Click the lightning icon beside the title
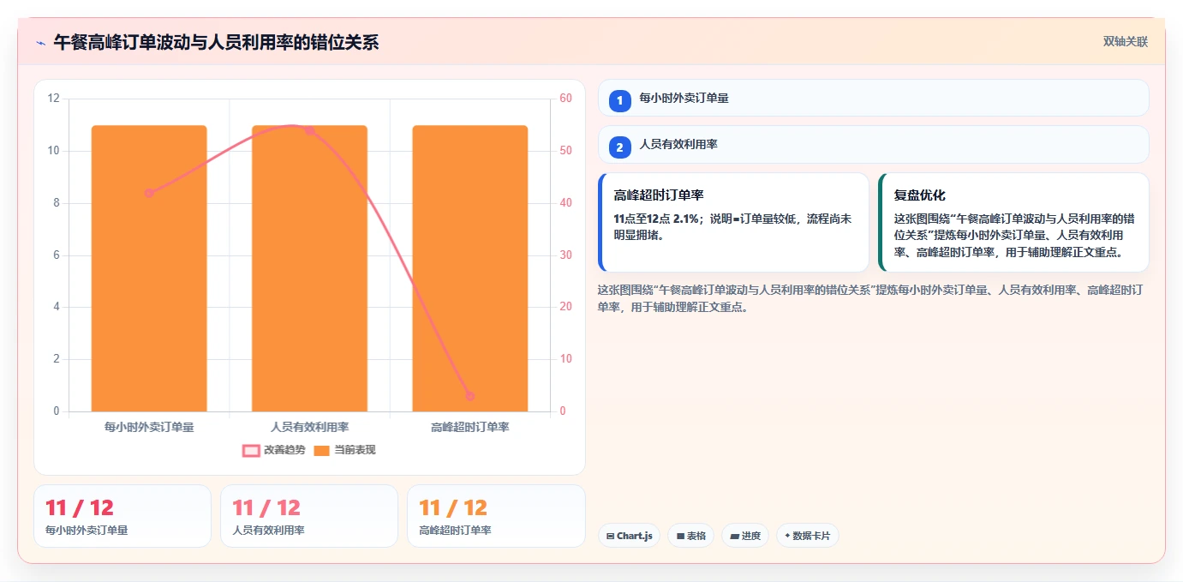The image size is (1183, 582). click(41, 42)
